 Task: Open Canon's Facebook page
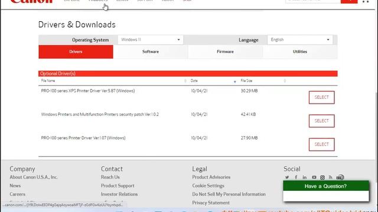click(296, 177)
